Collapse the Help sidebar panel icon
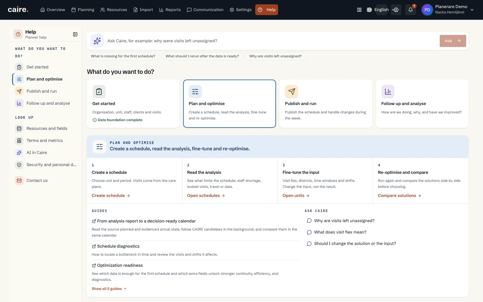The height and width of the screenshot is (302, 483). pos(75,34)
